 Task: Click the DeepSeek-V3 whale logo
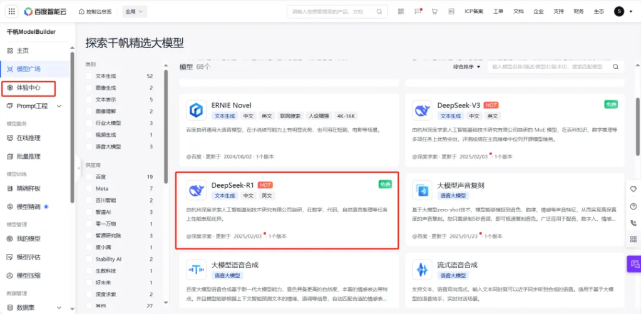[x=422, y=110]
